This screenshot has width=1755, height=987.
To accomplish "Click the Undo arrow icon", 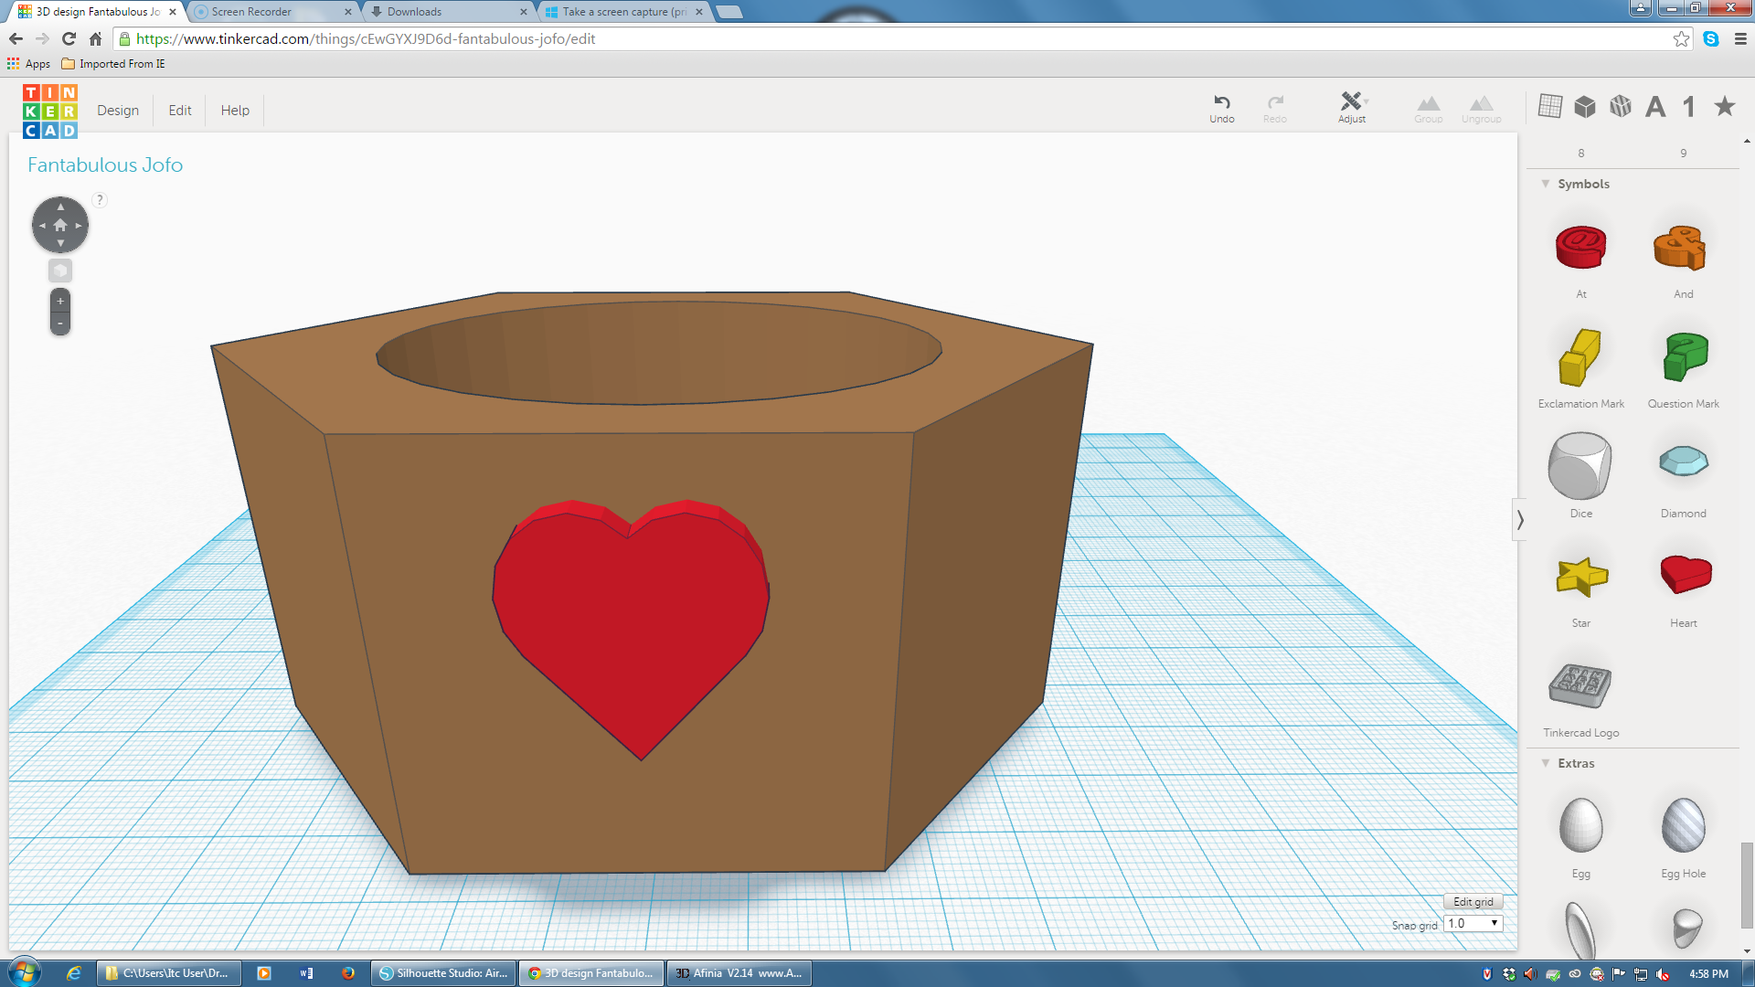I will click(x=1221, y=101).
